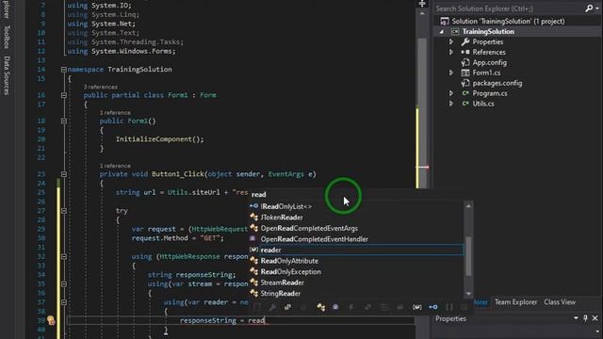The image size is (603, 339).
Task: Click the C# icon beside Program.cs
Action: [465, 93]
